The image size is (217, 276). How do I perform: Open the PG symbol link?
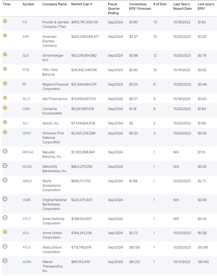(x=25, y=22)
